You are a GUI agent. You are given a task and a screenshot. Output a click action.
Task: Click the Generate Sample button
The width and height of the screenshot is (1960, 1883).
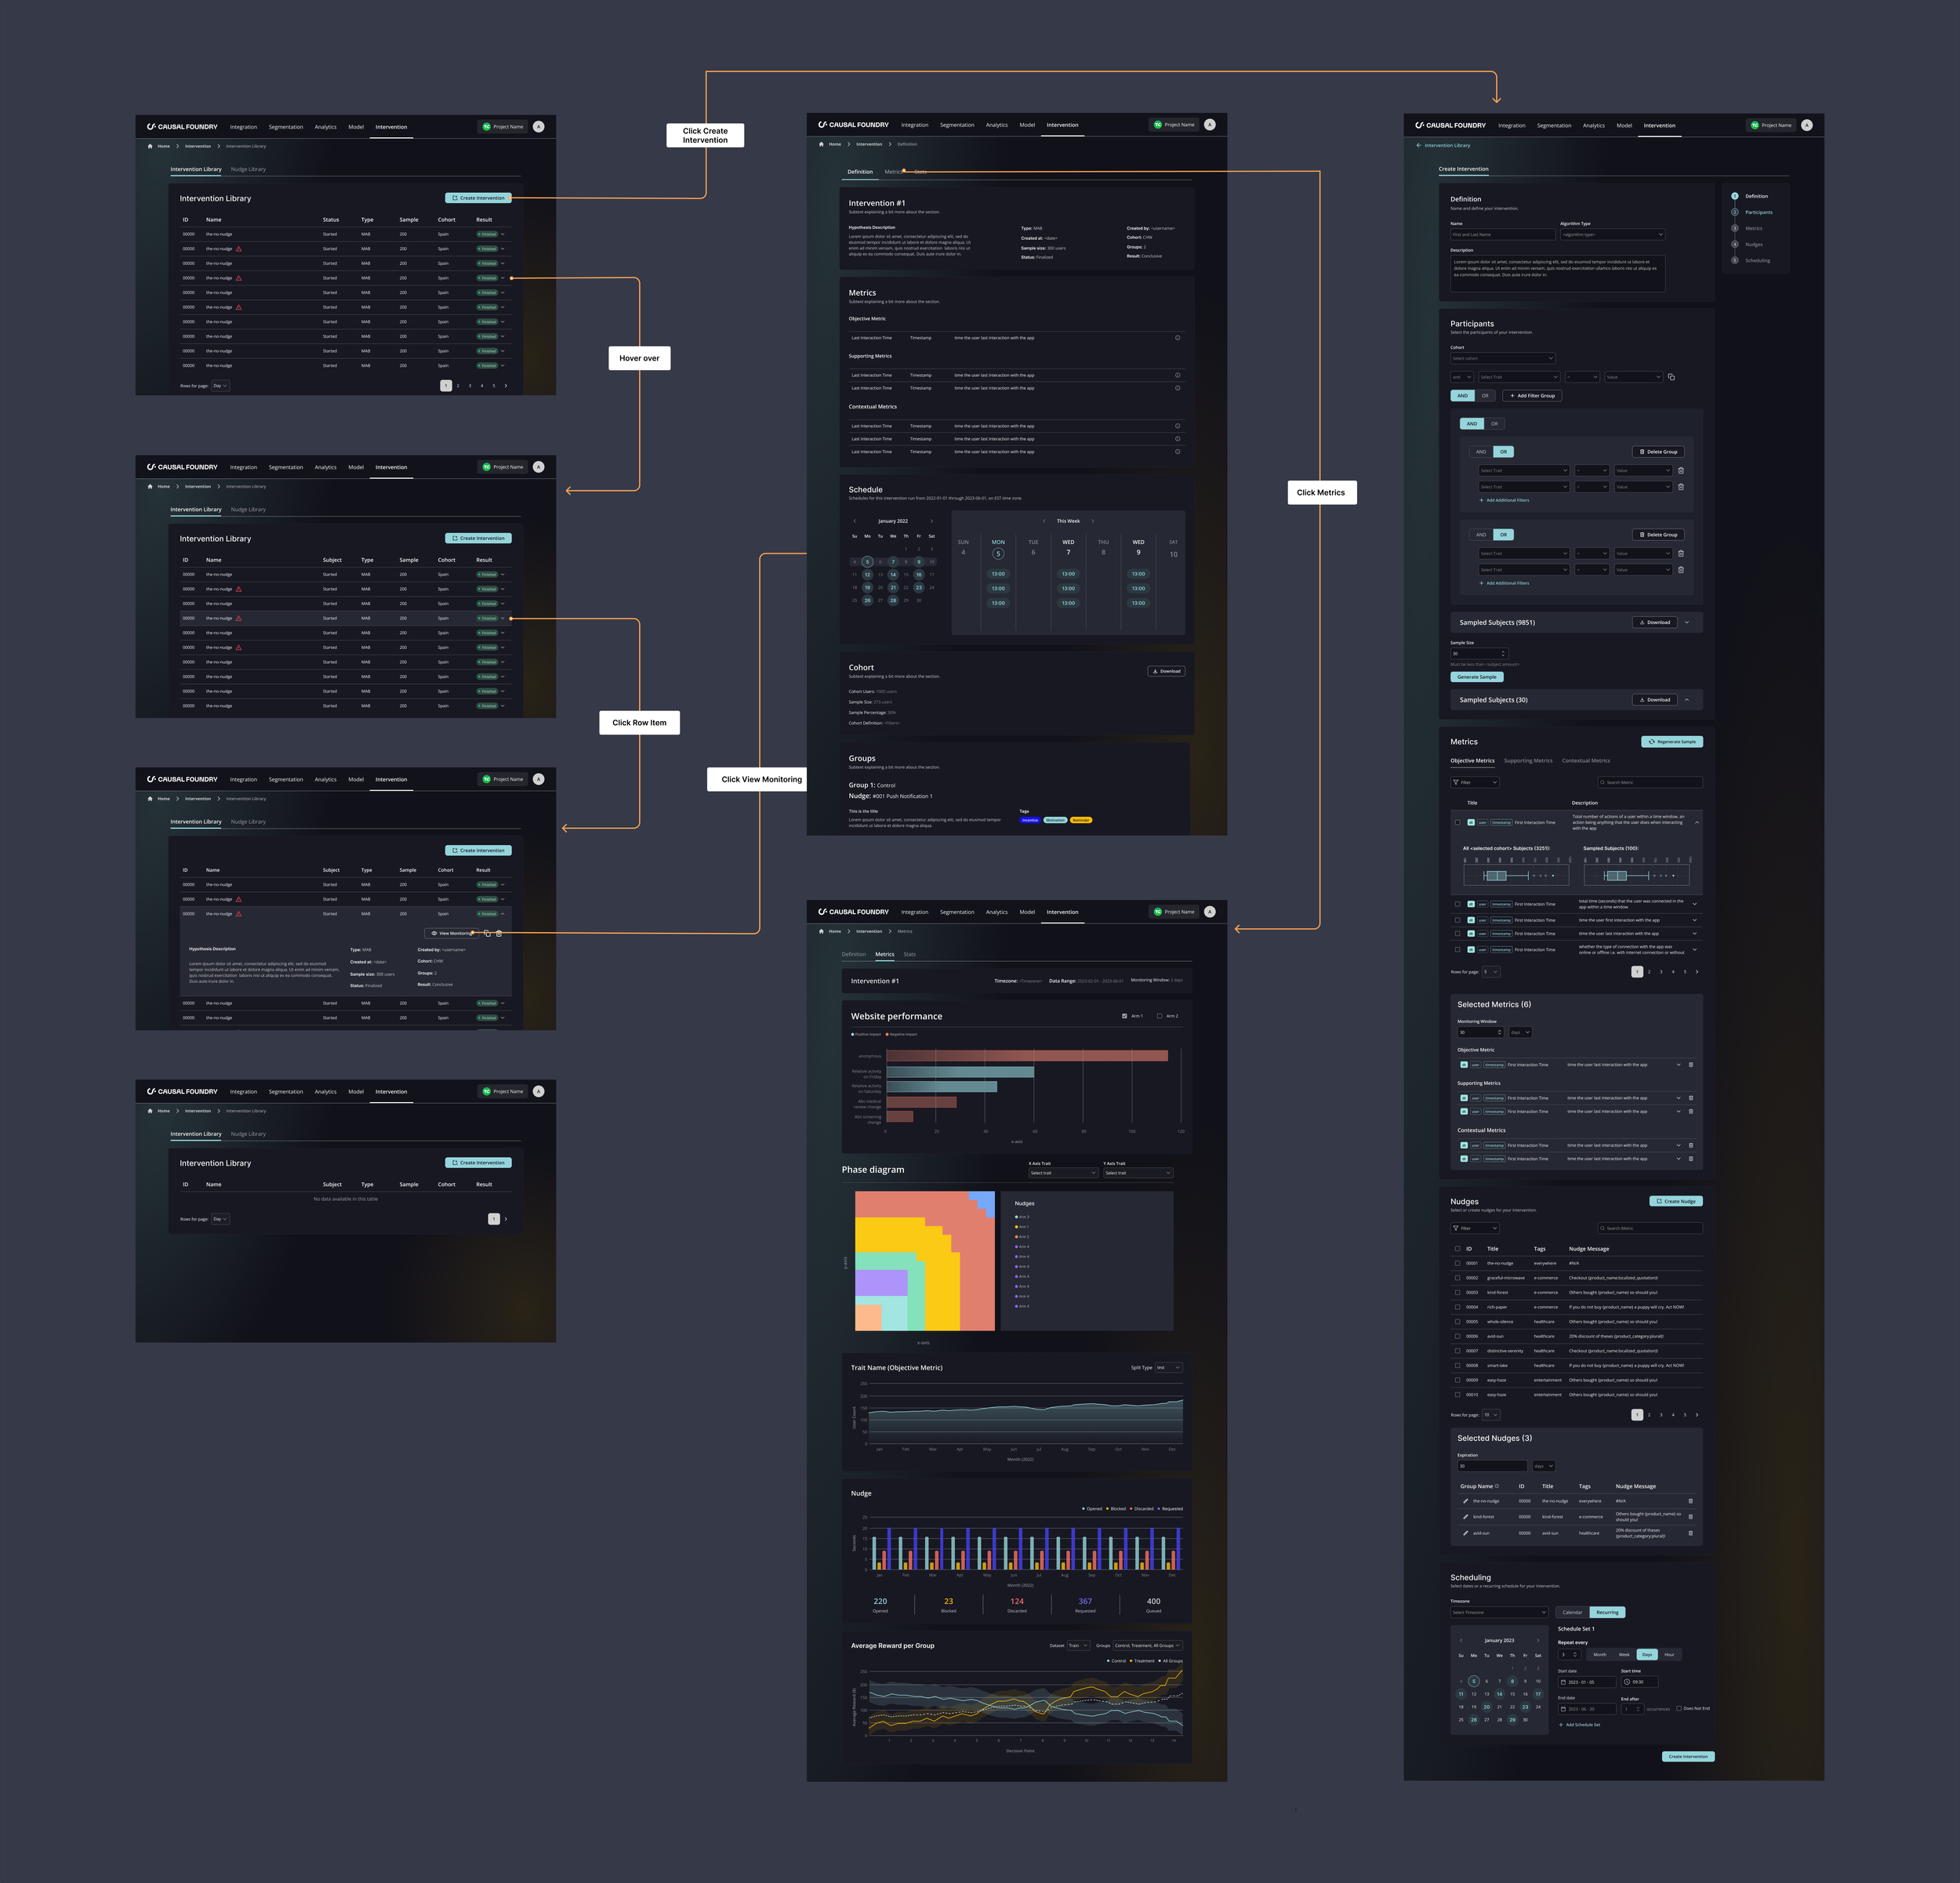coord(1476,677)
